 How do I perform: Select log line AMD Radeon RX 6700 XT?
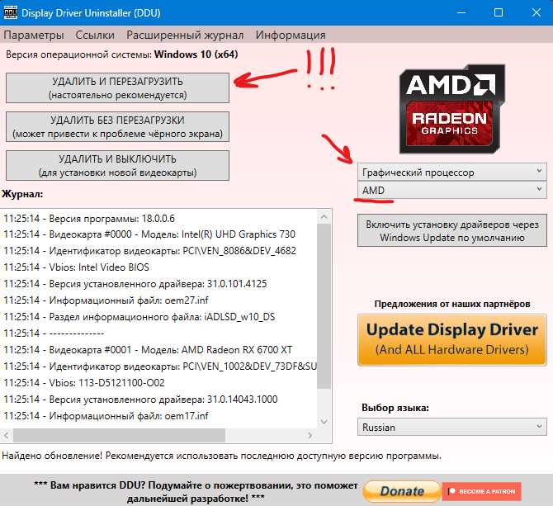coord(148,350)
